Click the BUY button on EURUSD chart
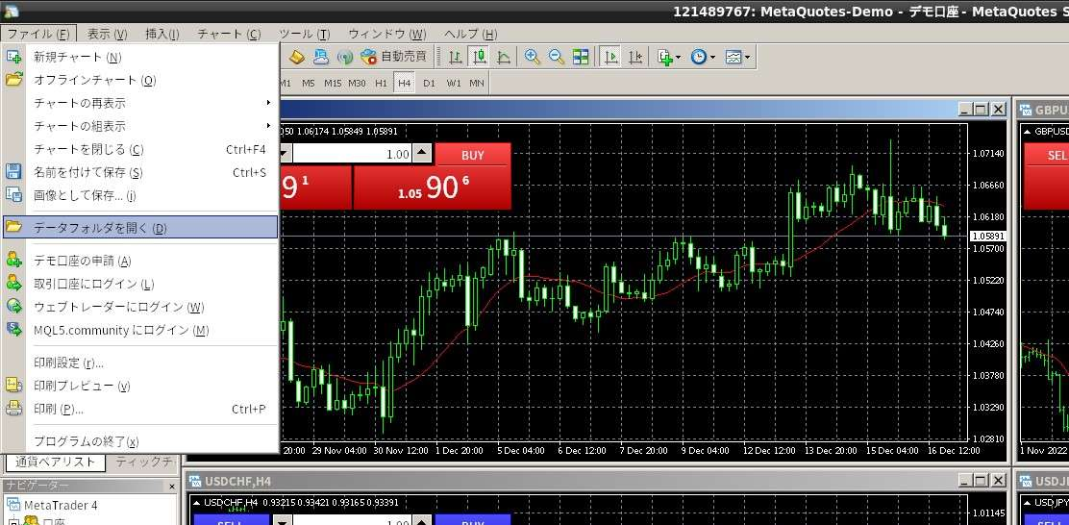The height and width of the screenshot is (525, 1069). (473, 155)
